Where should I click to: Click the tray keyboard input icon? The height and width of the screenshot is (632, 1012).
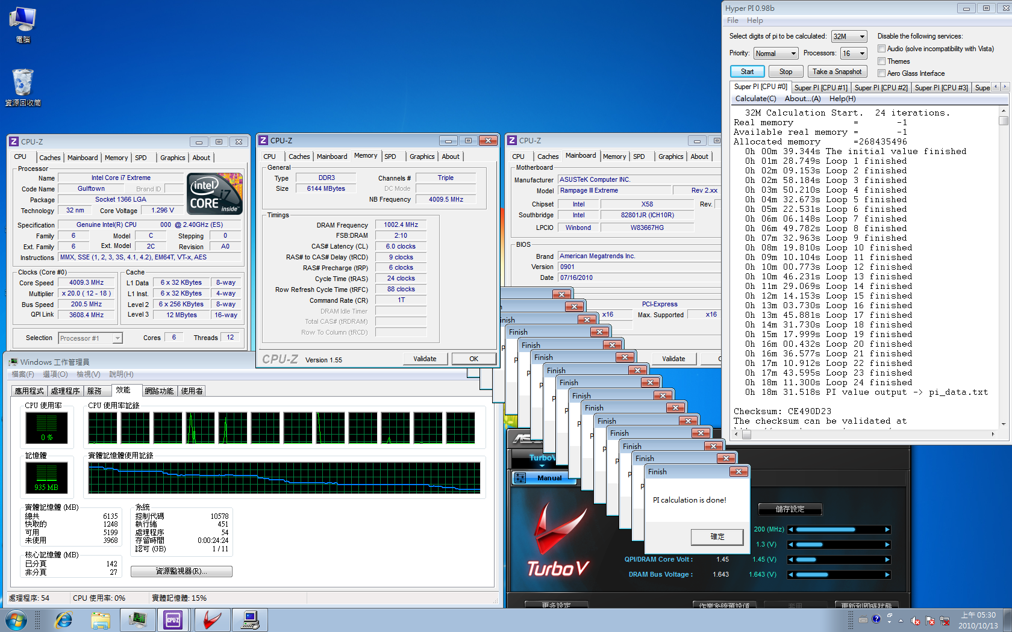(x=863, y=619)
